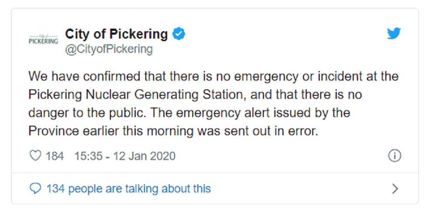Open "134 people are talking about this"
This screenshot has width=426, height=212.
[x=128, y=189]
